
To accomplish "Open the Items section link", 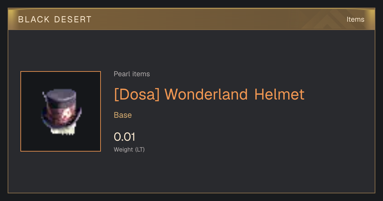I will pyautogui.click(x=356, y=19).
